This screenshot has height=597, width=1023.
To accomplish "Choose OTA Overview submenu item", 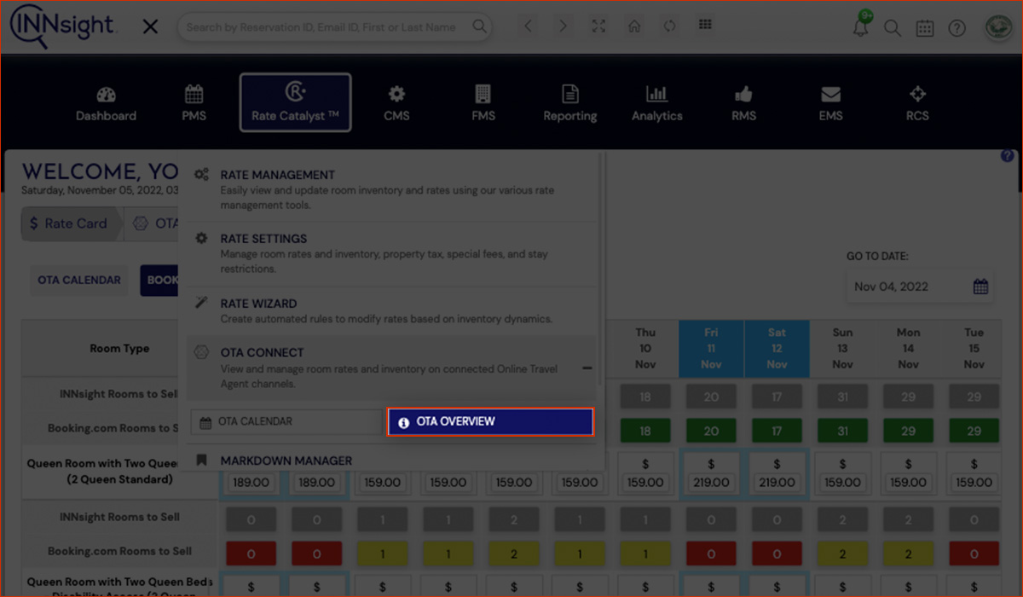I will click(x=490, y=422).
